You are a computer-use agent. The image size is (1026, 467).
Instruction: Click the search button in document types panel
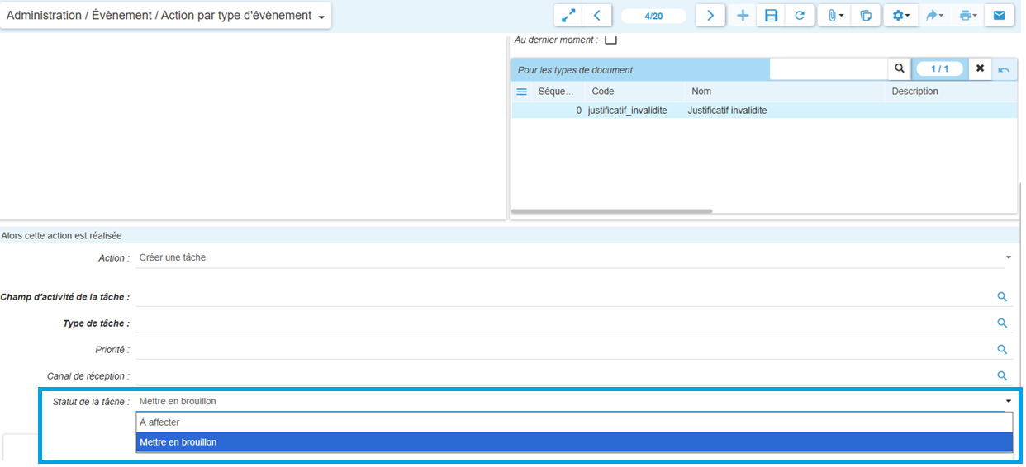click(x=899, y=68)
